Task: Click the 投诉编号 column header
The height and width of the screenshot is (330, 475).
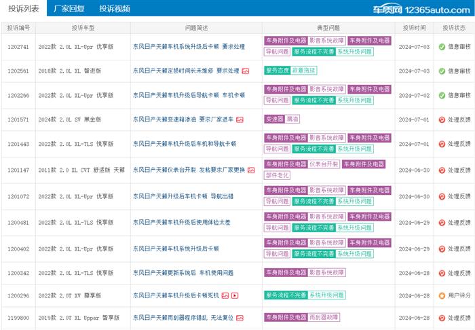Action: (18, 28)
